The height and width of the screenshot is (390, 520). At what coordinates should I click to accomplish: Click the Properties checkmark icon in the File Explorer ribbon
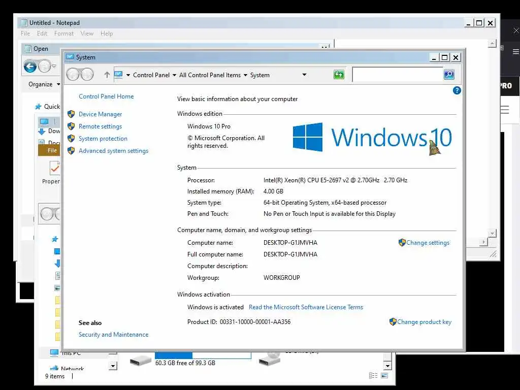click(54, 168)
